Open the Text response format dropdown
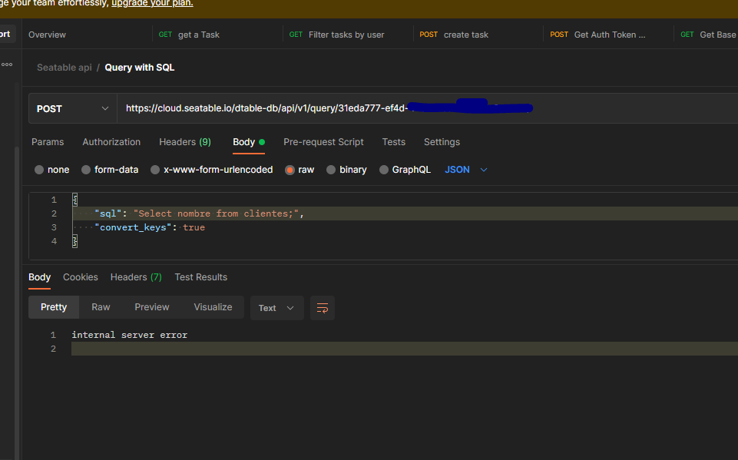 [x=276, y=308]
